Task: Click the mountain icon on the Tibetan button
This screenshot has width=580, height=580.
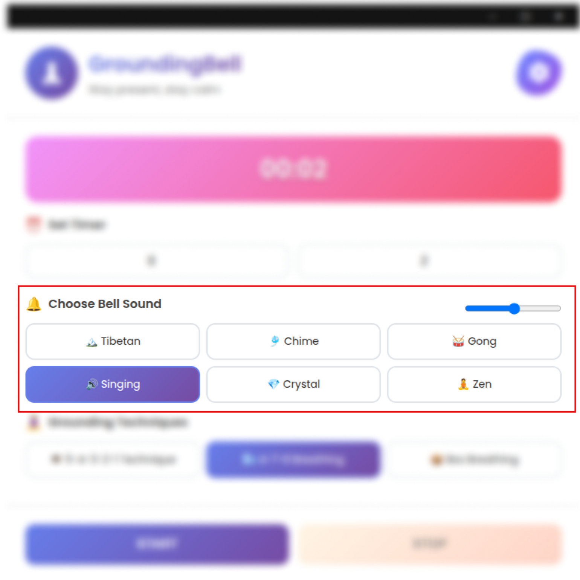Action: (x=91, y=342)
